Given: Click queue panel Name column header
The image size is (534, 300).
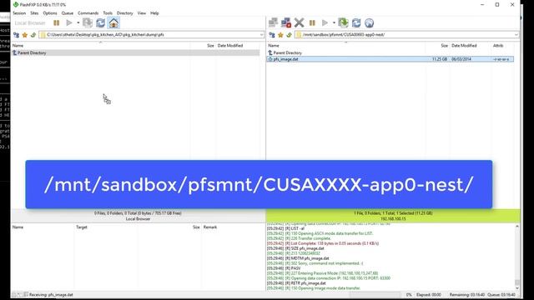Looking at the screenshot, I should point(18,227).
